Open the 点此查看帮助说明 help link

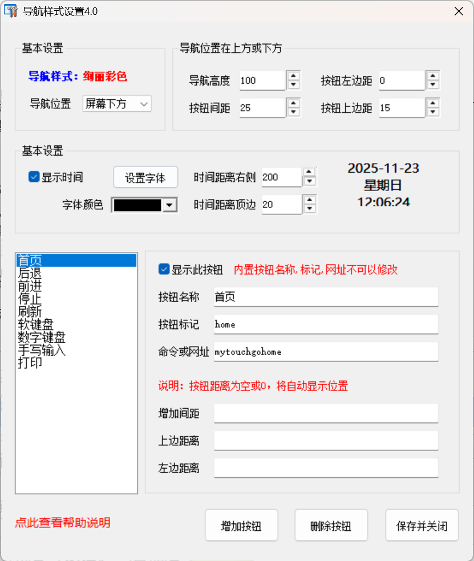point(63,523)
